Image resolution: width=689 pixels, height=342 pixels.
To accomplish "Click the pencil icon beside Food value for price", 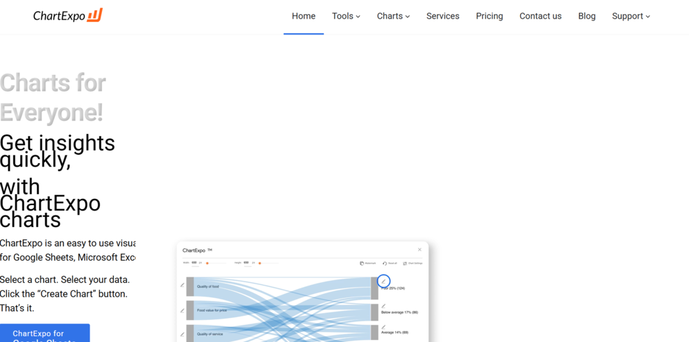I will point(183,310).
